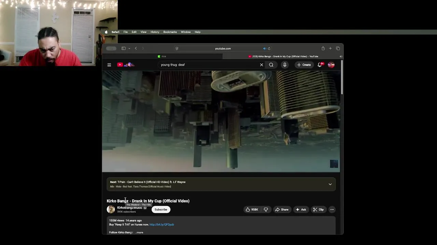Mute audio via the YouTube tab speaker icon

341,56
